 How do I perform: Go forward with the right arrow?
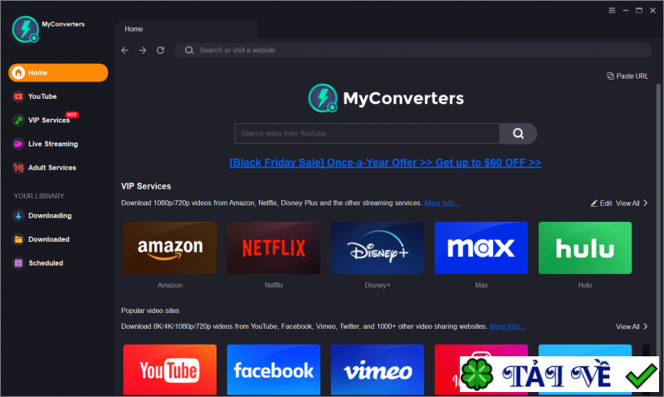pos(143,51)
